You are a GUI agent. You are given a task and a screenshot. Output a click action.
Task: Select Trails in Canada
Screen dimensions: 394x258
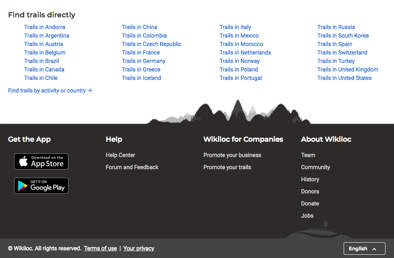pos(44,69)
